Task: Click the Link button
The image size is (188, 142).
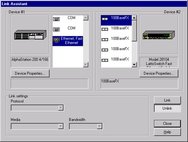Action: [167, 100]
